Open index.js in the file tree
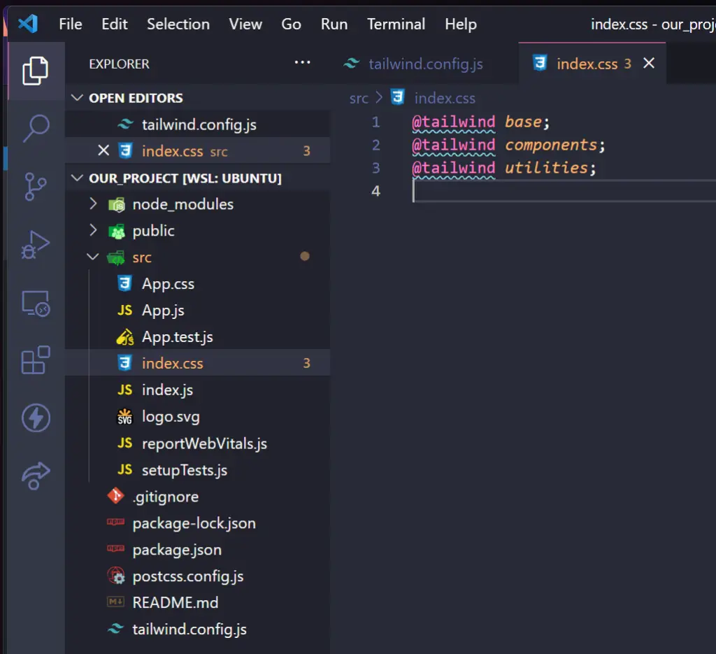716x654 pixels. point(198,390)
